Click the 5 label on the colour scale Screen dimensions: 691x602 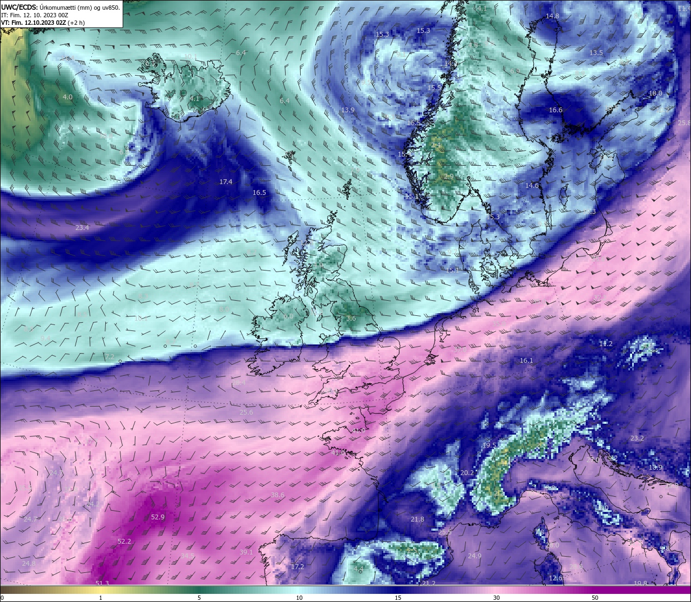pyautogui.click(x=199, y=598)
